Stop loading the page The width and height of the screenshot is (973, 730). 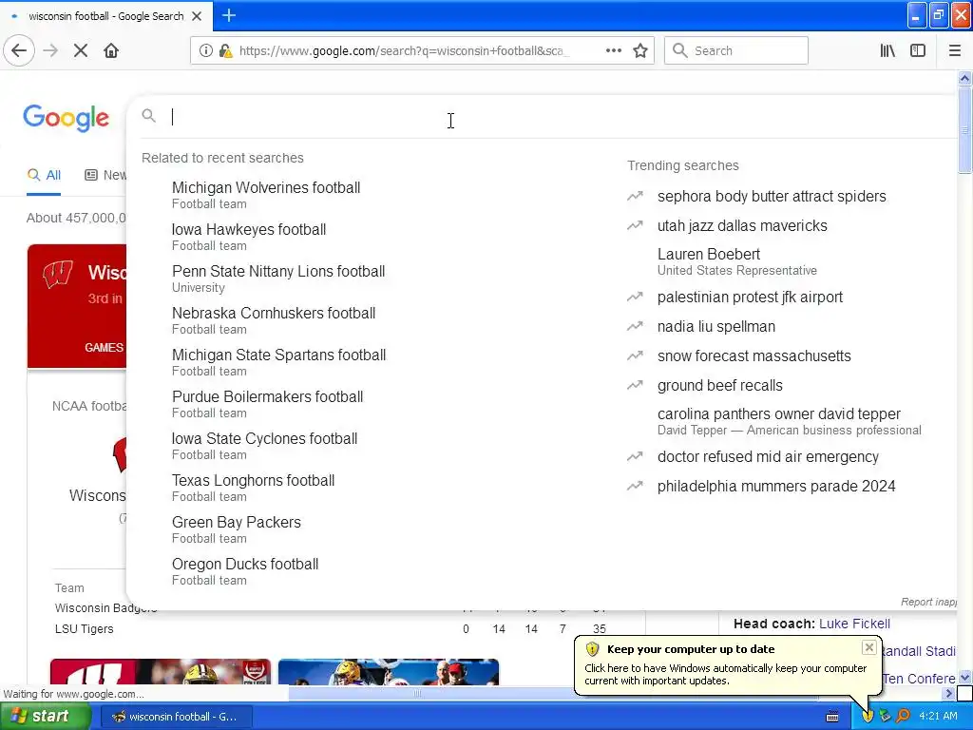(81, 51)
